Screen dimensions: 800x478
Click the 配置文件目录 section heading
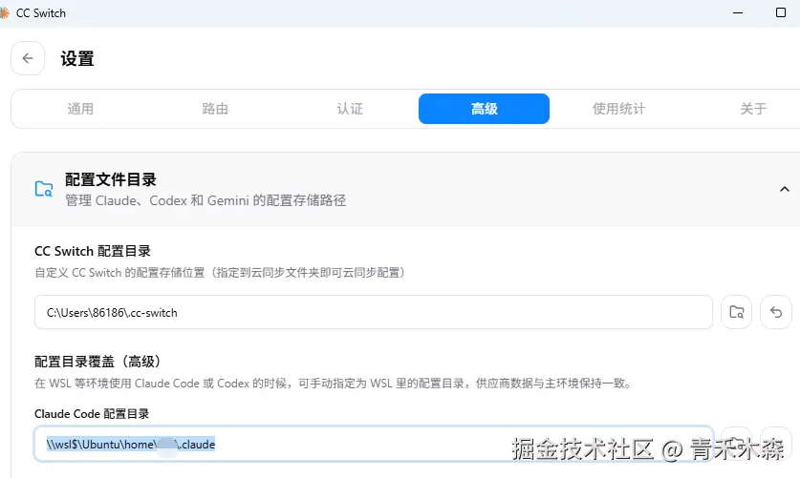[110, 179]
